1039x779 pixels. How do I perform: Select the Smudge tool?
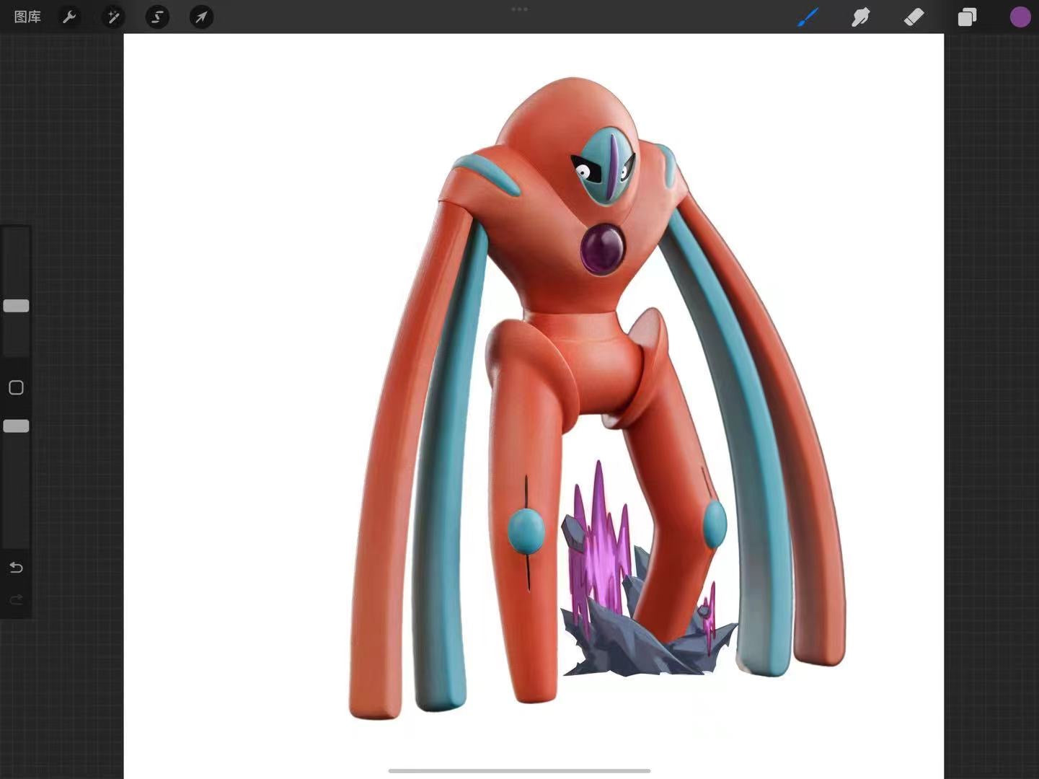click(860, 17)
